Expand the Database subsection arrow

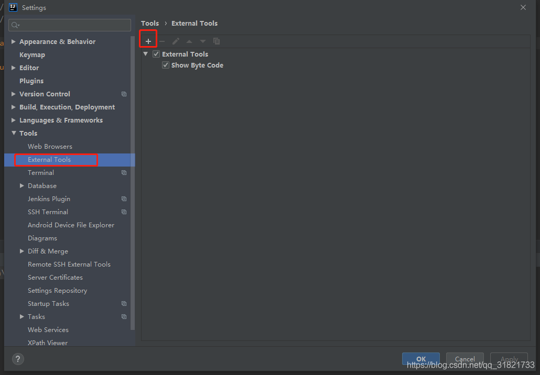[x=22, y=186]
